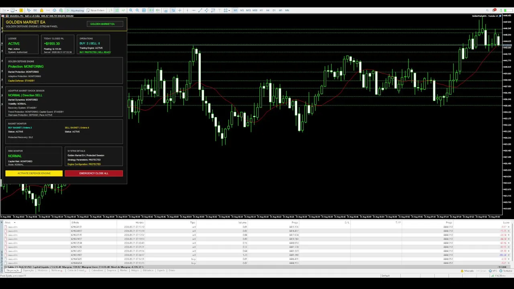This screenshot has height=289, width=514.
Task: Switch to line chart icon
Action: [x=124, y=10]
